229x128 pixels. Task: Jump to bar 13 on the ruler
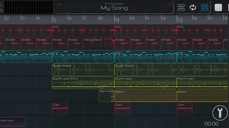click(x=180, y=19)
